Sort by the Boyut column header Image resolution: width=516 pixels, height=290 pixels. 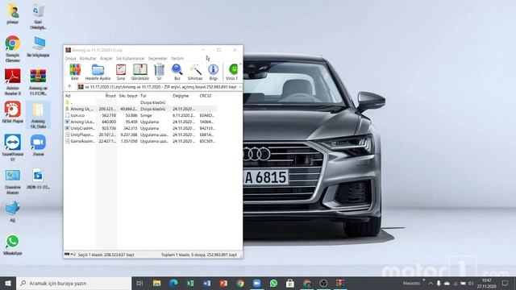(x=106, y=96)
